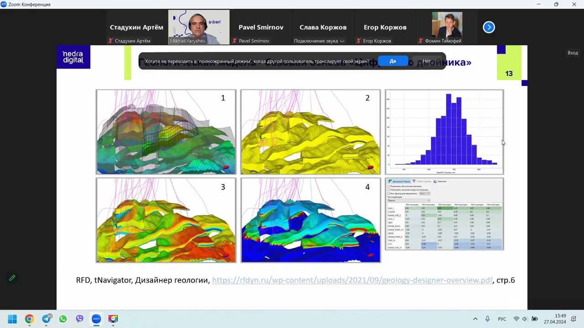584x328 pixels.
Task: Click model image numbered 3
Action: (166, 220)
